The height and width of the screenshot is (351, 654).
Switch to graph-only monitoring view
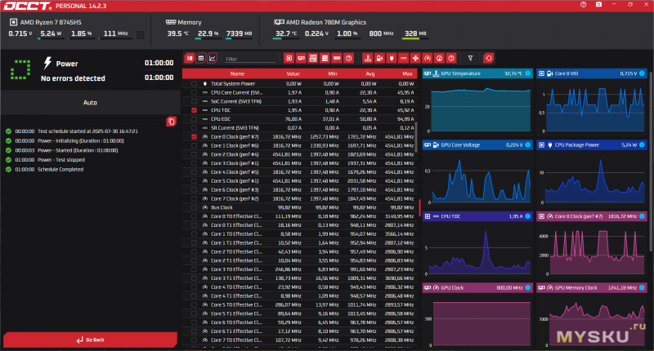(x=213, y=58)
